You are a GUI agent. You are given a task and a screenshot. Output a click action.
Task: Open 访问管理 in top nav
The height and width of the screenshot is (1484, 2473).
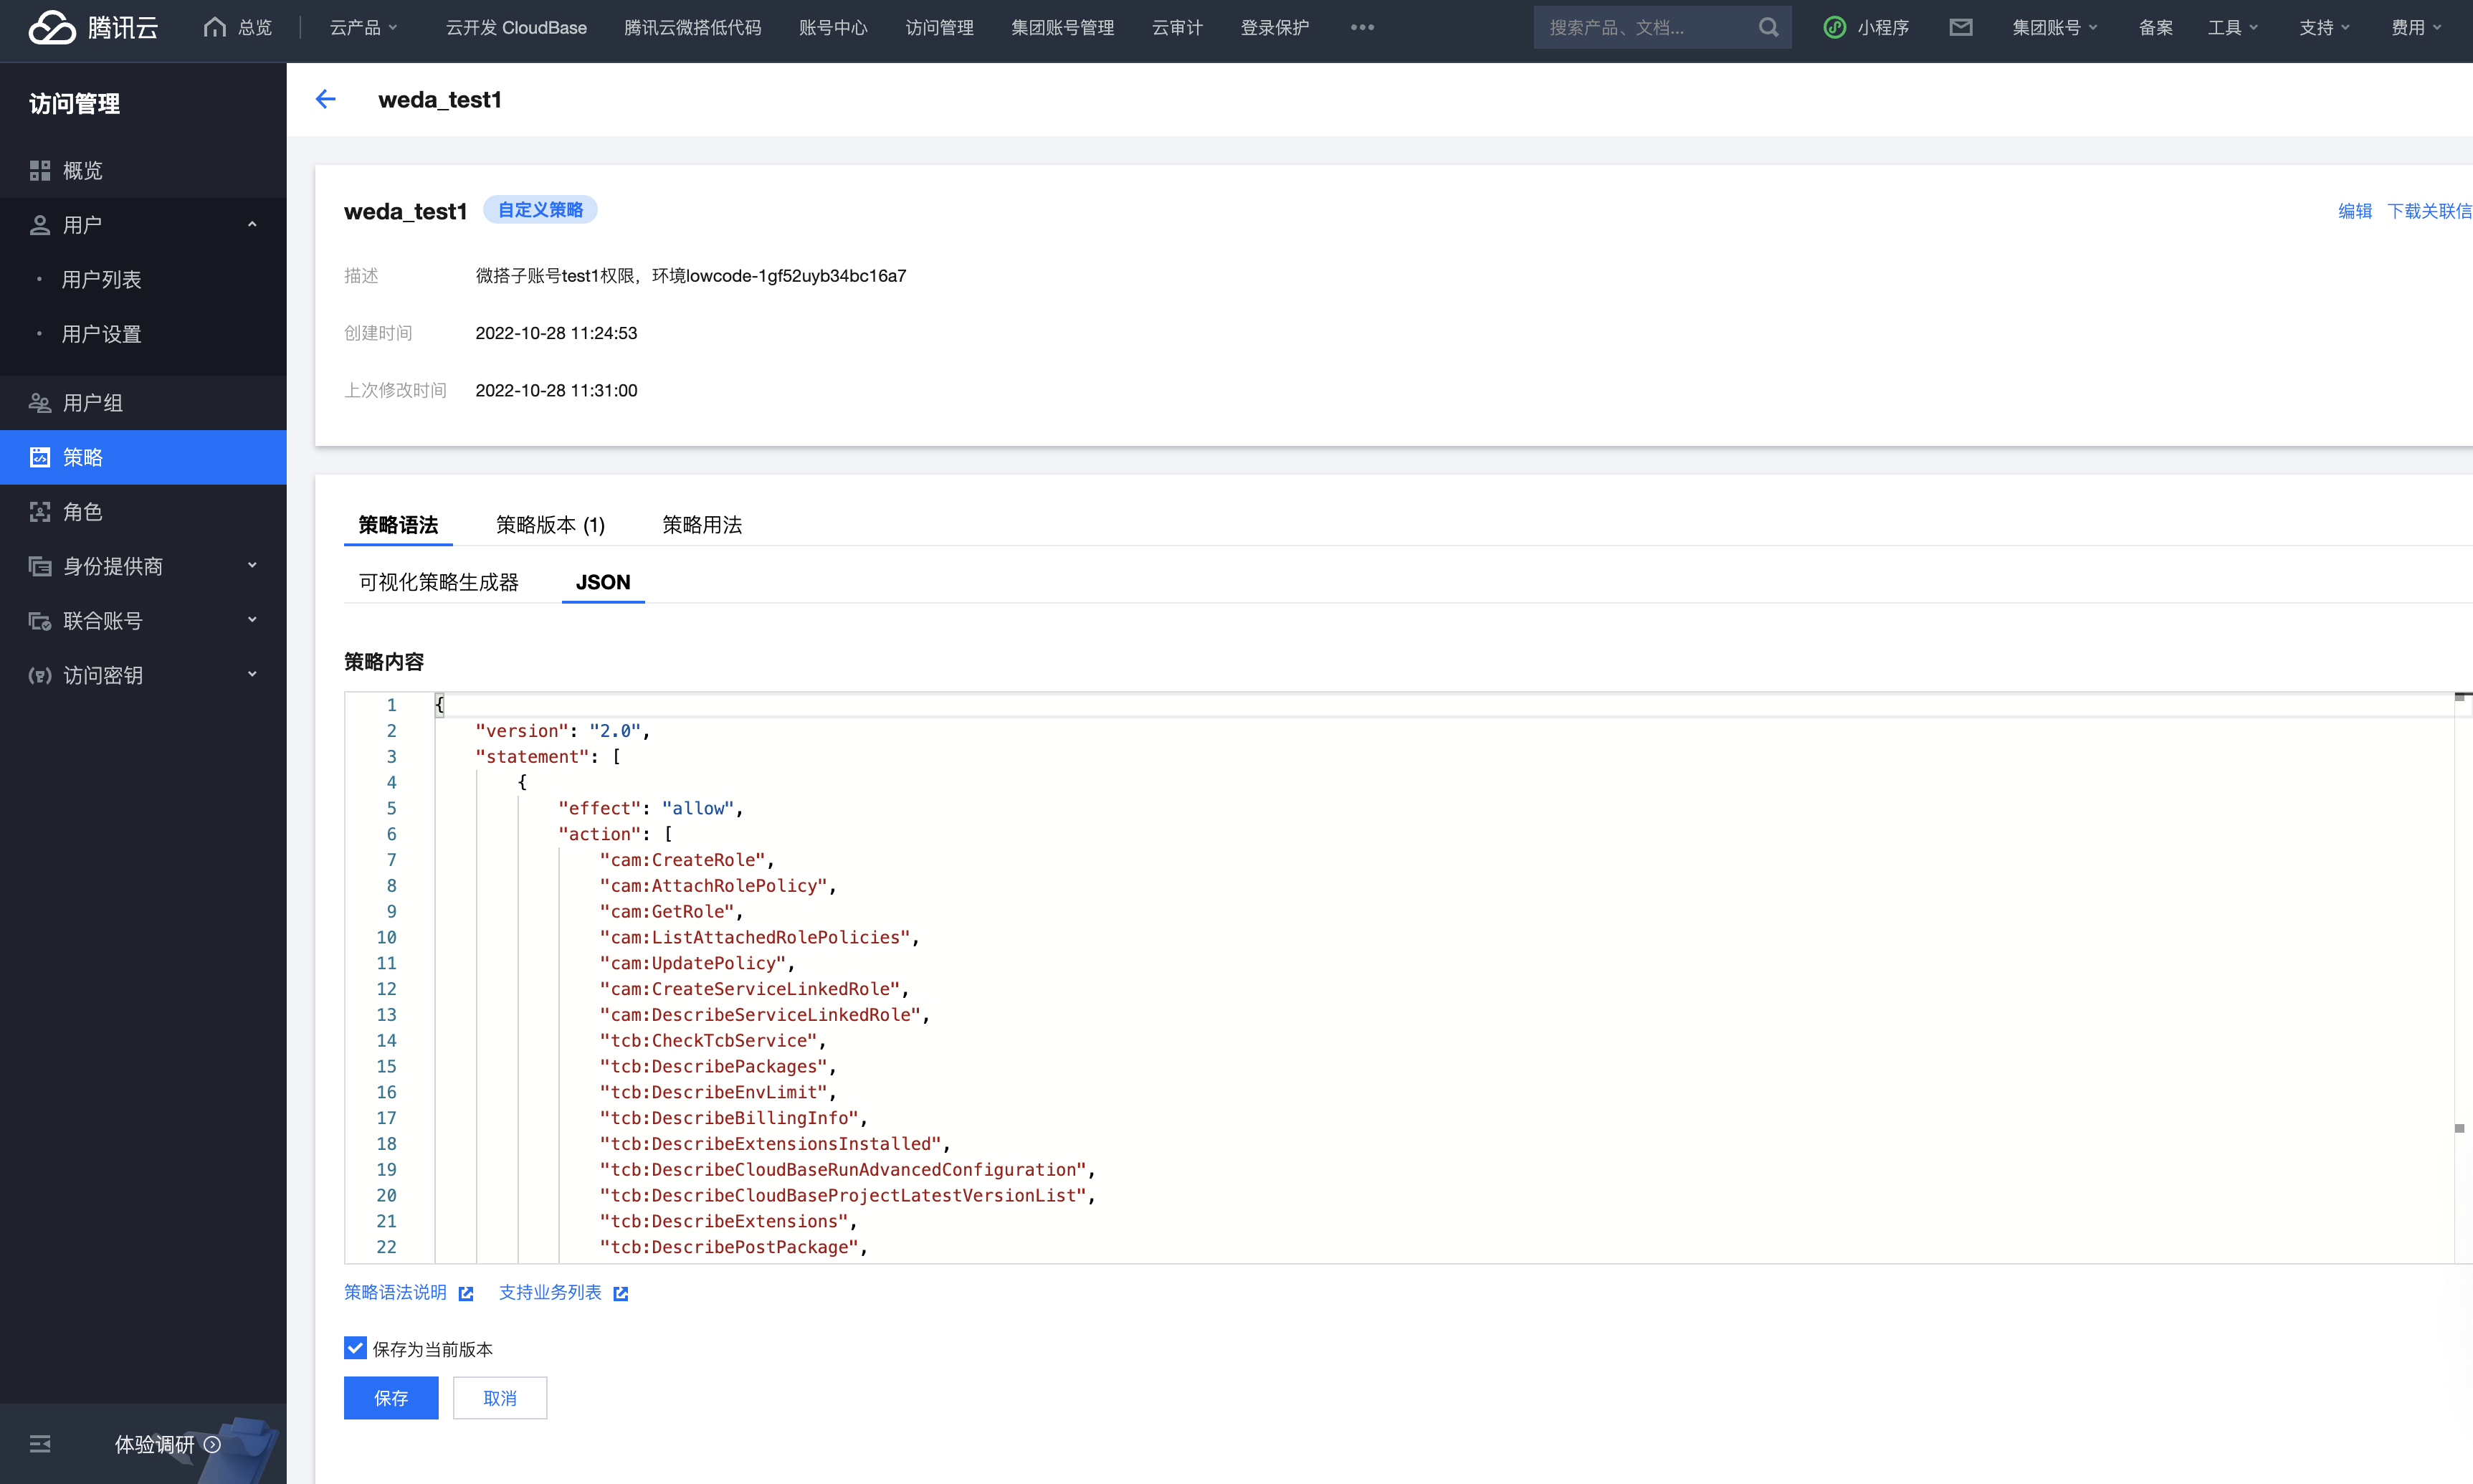pos(938,27)
